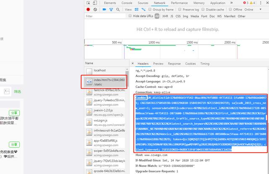Enable the Group by frame checkbox
Viewport: 269px width, 174px height.
coord(150,9)
